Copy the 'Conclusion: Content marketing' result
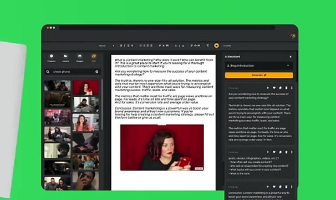336x200 pixels. coord(281,187)
